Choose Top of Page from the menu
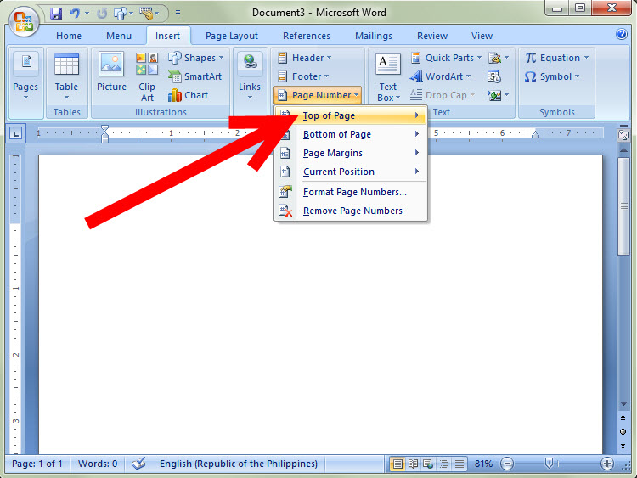637x478 pixels. click(351, 115)
